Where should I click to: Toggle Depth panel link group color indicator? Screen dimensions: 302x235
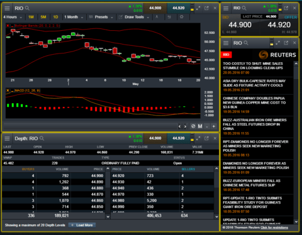192,138
